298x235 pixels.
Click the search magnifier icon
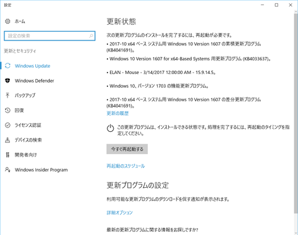[91, 36]
